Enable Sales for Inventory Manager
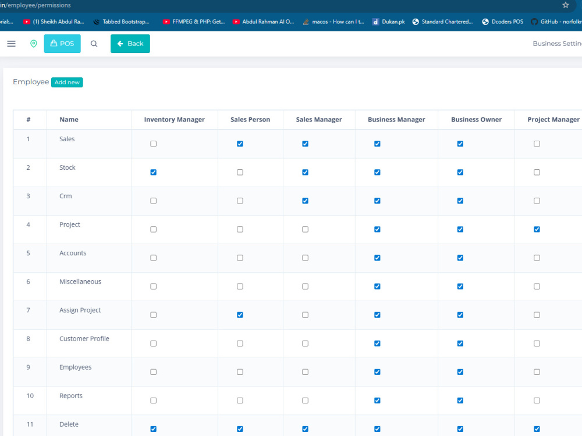Image resolution: width=582 pixels, height=436 pixels. point(153,144)
